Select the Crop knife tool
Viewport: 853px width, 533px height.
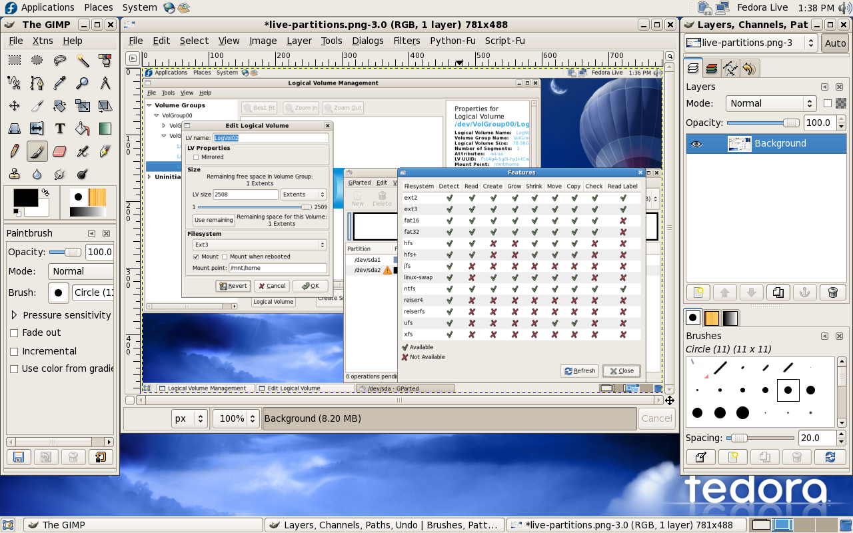click(x=37, y=106)
